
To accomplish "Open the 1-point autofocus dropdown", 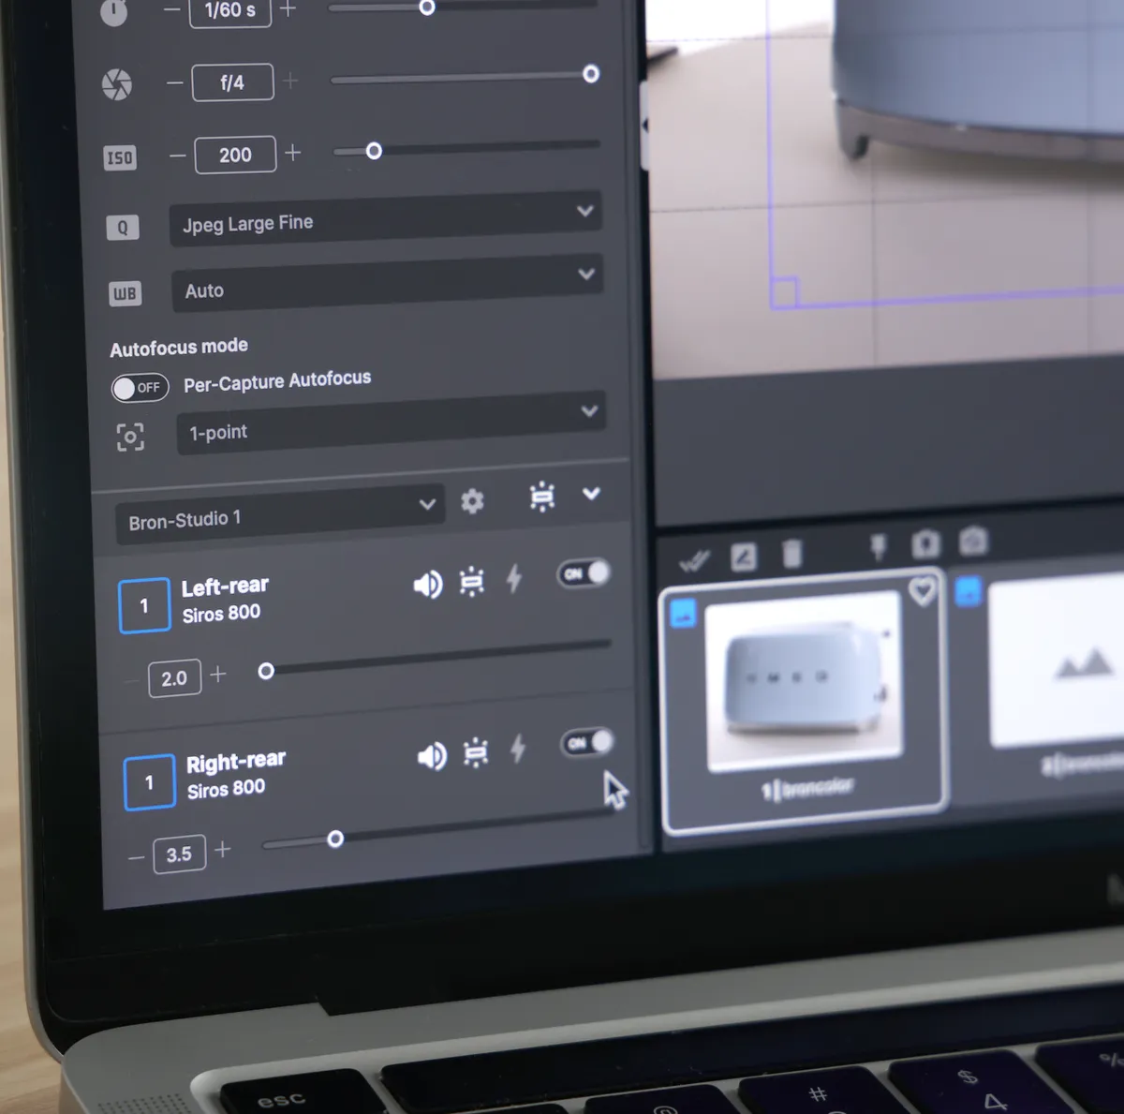I will point(391,423).
